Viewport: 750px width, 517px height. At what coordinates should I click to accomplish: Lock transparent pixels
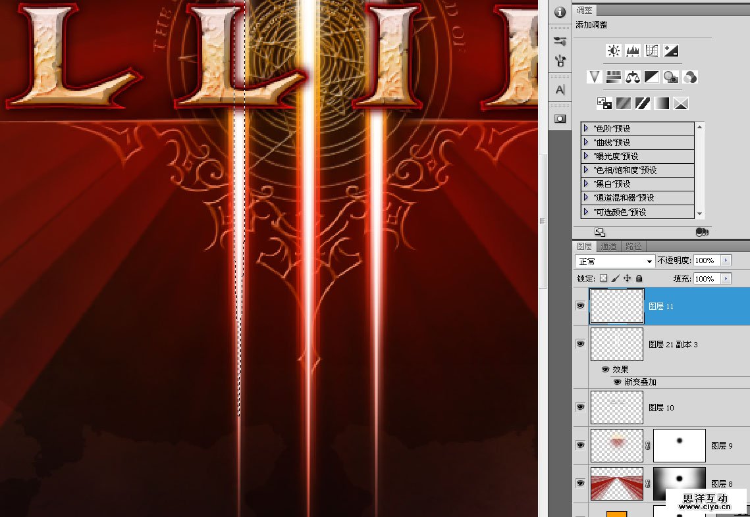(x=604, y=278)
